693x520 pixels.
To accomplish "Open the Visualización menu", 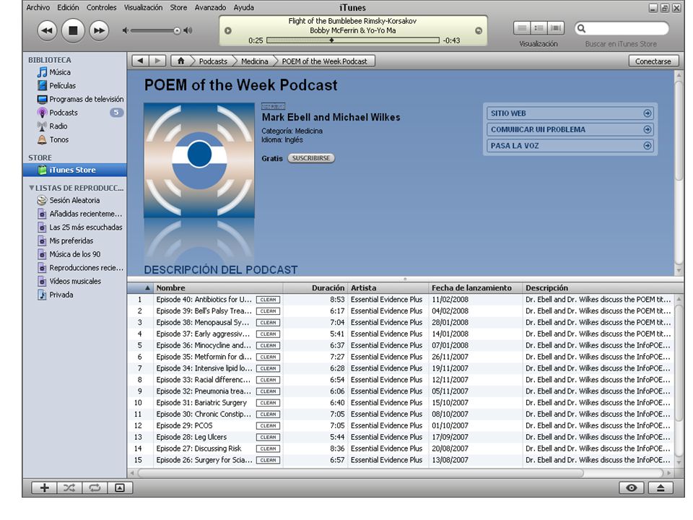I will 143,7.
